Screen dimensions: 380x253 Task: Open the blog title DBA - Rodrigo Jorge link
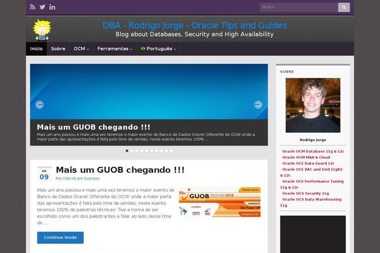(x=194, y=25)
